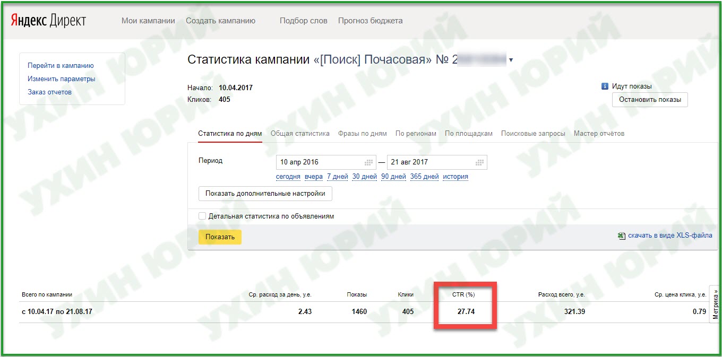Image resolution: width=722 pixels, height=357 pixels.
Task: Open campaign number dropdown arrow
Action: pos(511,60)
